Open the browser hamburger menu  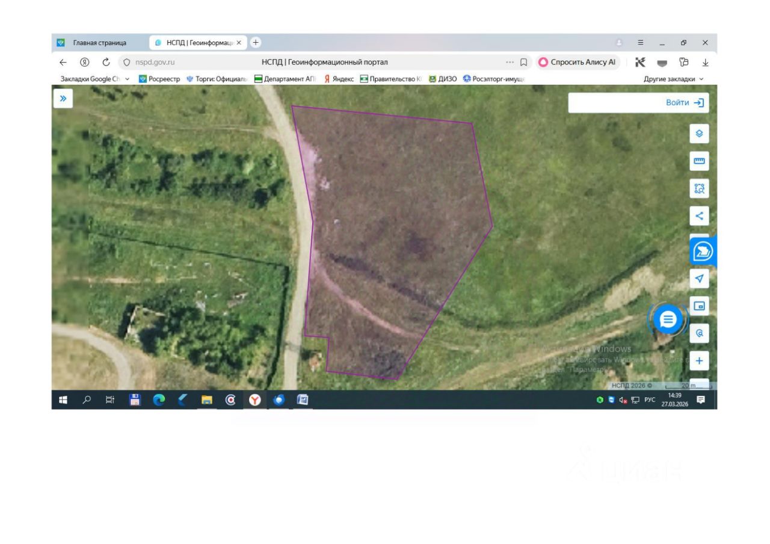point(641,43)
